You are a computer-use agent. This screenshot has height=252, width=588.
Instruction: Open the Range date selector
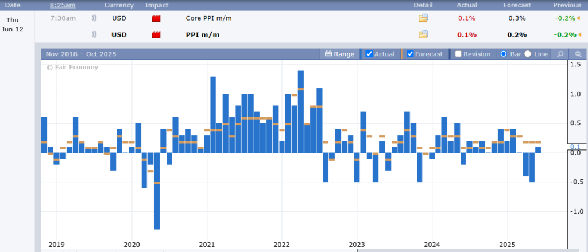pos(339,54)
